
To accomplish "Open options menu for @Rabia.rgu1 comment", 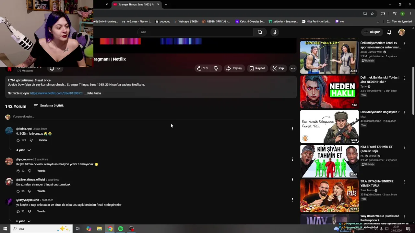I will 292,129.
